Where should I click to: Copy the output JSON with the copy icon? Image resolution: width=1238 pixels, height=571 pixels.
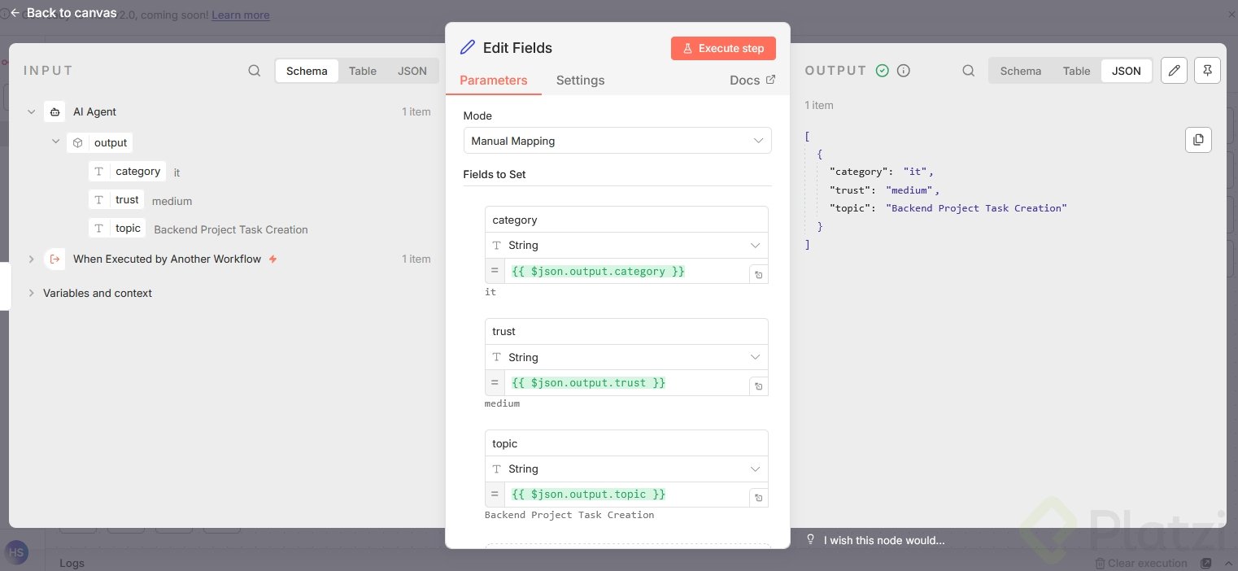(1198, 140)
